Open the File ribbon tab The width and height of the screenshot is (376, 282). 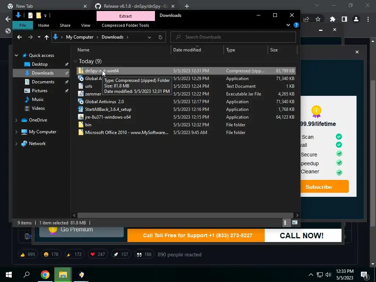(x=23, y=25)
